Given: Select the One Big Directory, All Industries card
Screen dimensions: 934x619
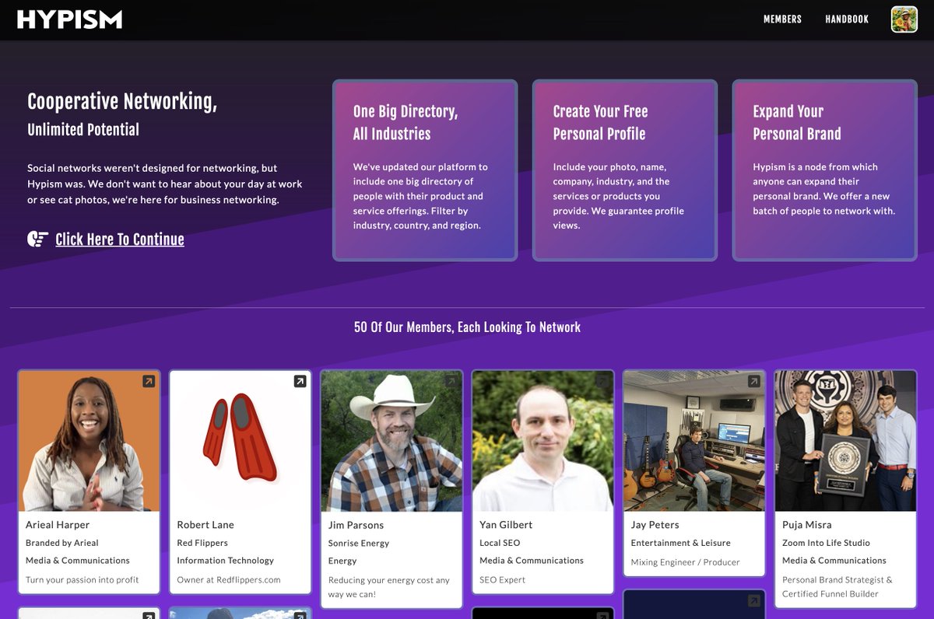Looking at the screenshot, I should [425, 170].
